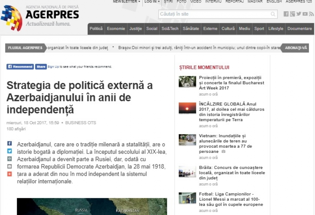Image resolution: width=315 pixels, height=215 pixels.
Task: Switch to ENGLISH language
Action: pyautogui.click(x=274, y=2)
